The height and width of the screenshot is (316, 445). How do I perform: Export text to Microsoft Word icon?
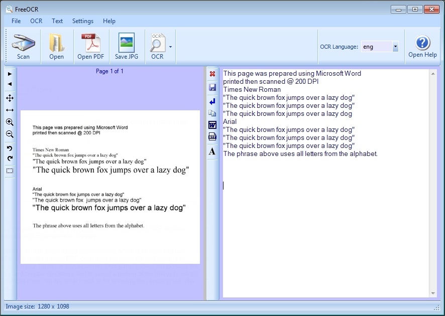coord(212,125)
